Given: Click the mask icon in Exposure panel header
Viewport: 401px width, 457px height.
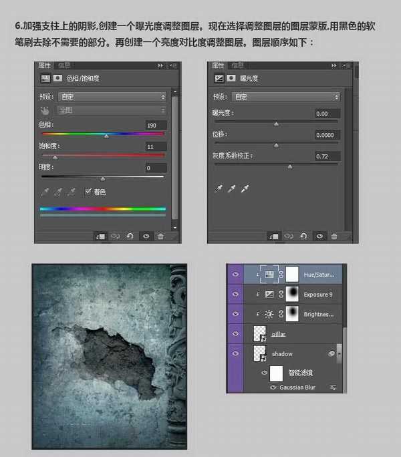Looking at the screenshot, I should click(231, 78).
